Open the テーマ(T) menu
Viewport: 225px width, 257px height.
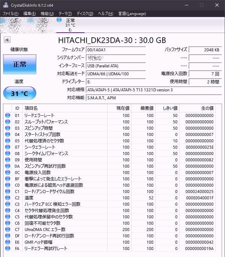pyautogui.click(x=65, y=14)
